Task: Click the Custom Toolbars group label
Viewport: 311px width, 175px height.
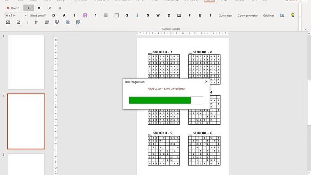Action: 171,29
